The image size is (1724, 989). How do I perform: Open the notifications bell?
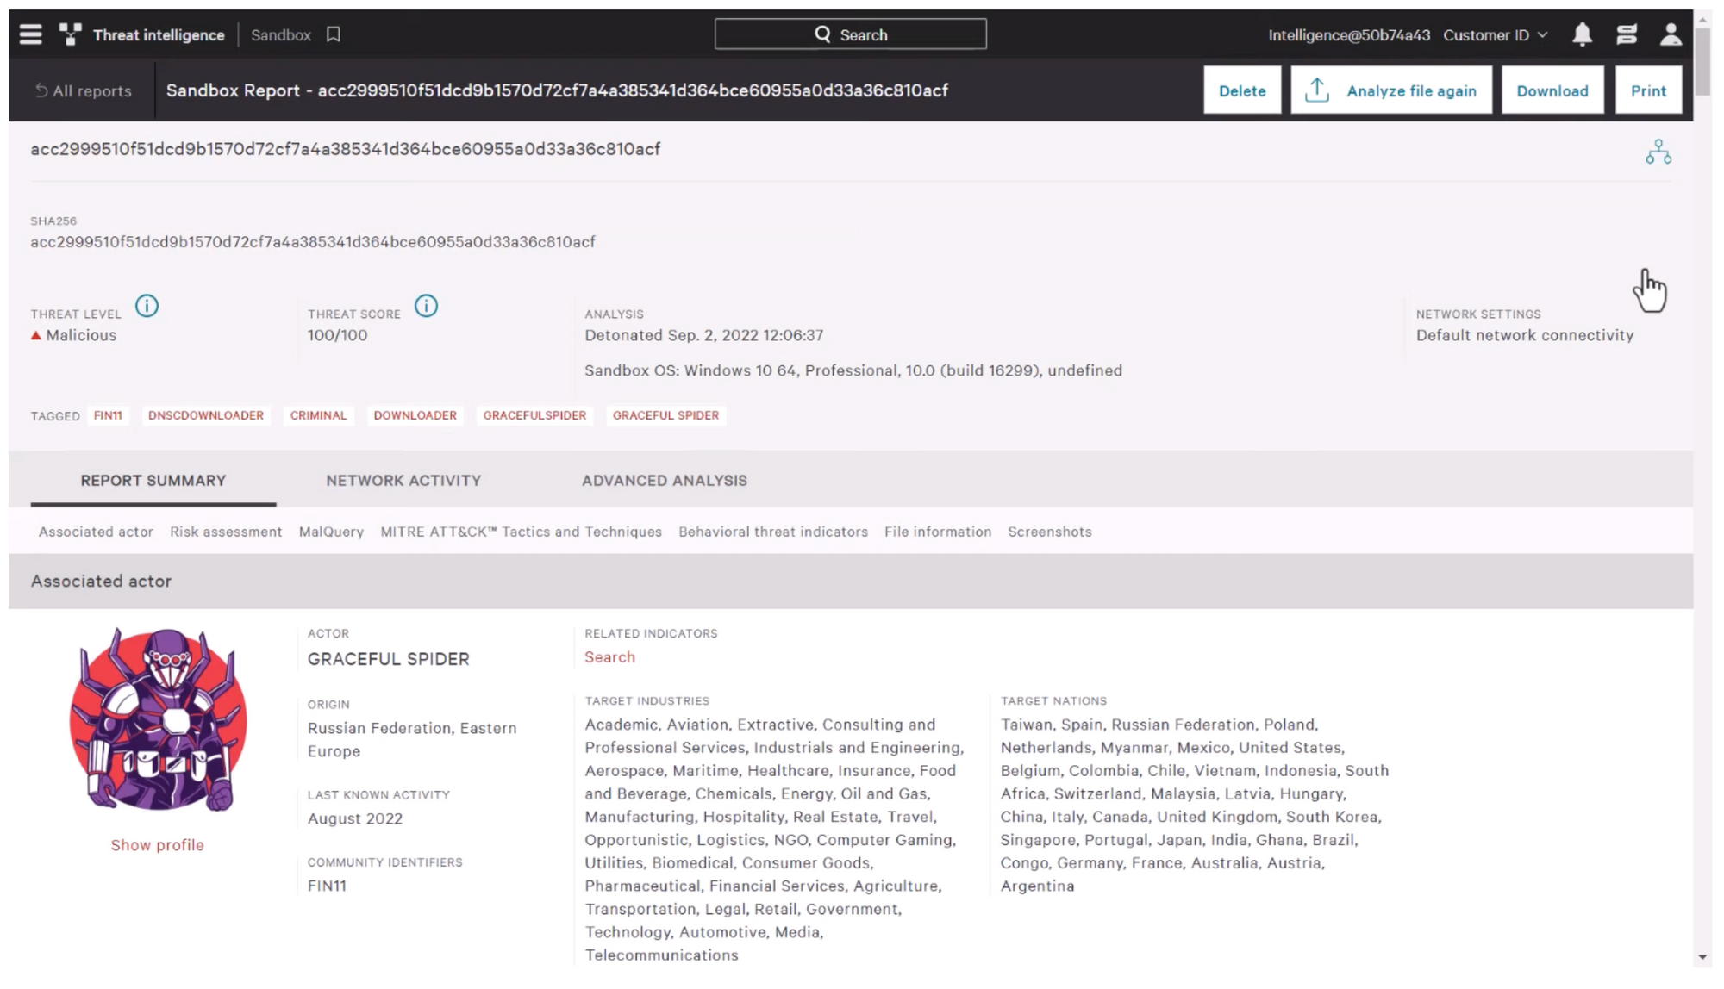[1582, 34]
